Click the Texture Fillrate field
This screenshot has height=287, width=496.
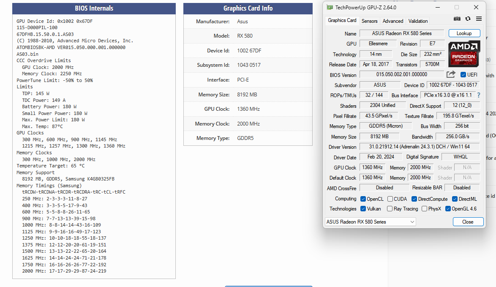tap(458, 116)
